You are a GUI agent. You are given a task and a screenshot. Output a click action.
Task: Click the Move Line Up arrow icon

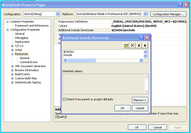pyautogui.click(x=145, y=46)
